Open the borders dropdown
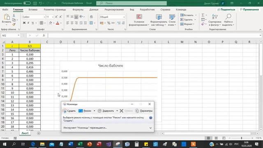The width and height of the screenshot is (263, 148). [45, 23]
